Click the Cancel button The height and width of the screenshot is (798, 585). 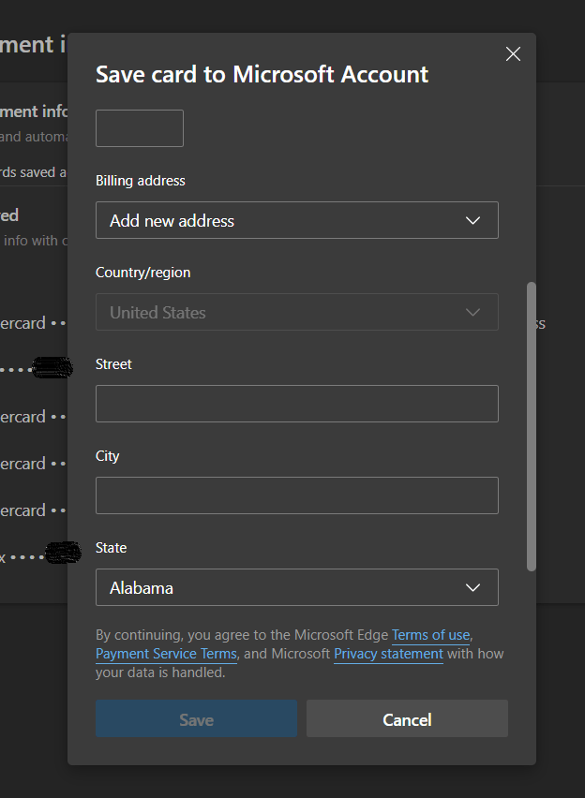407,718
